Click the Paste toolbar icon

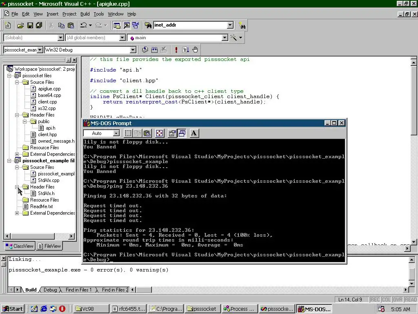point(71,25)
